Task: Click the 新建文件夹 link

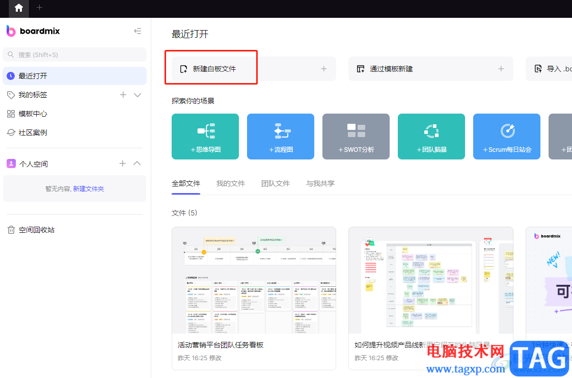Action: pos(89,189)
